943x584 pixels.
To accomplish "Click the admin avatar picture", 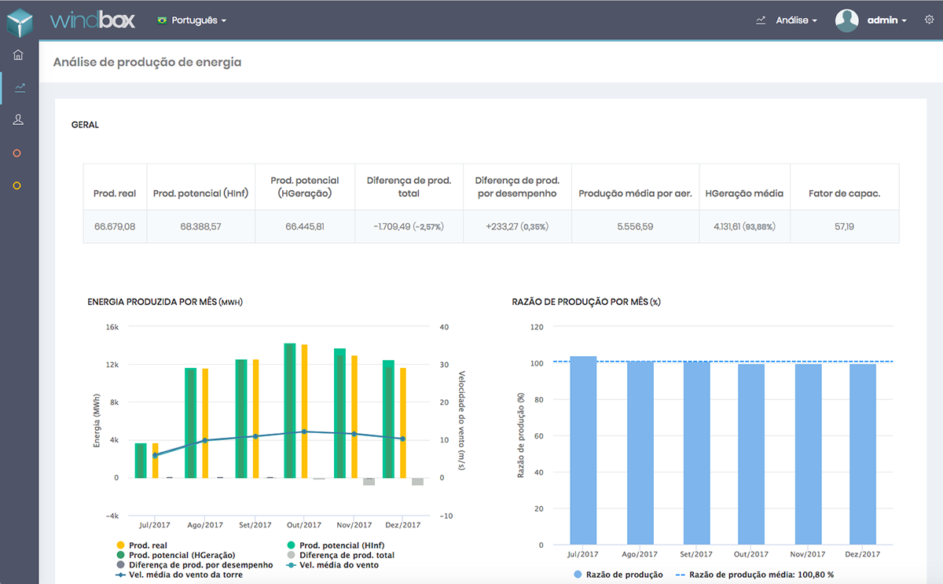I will (846, 20).
